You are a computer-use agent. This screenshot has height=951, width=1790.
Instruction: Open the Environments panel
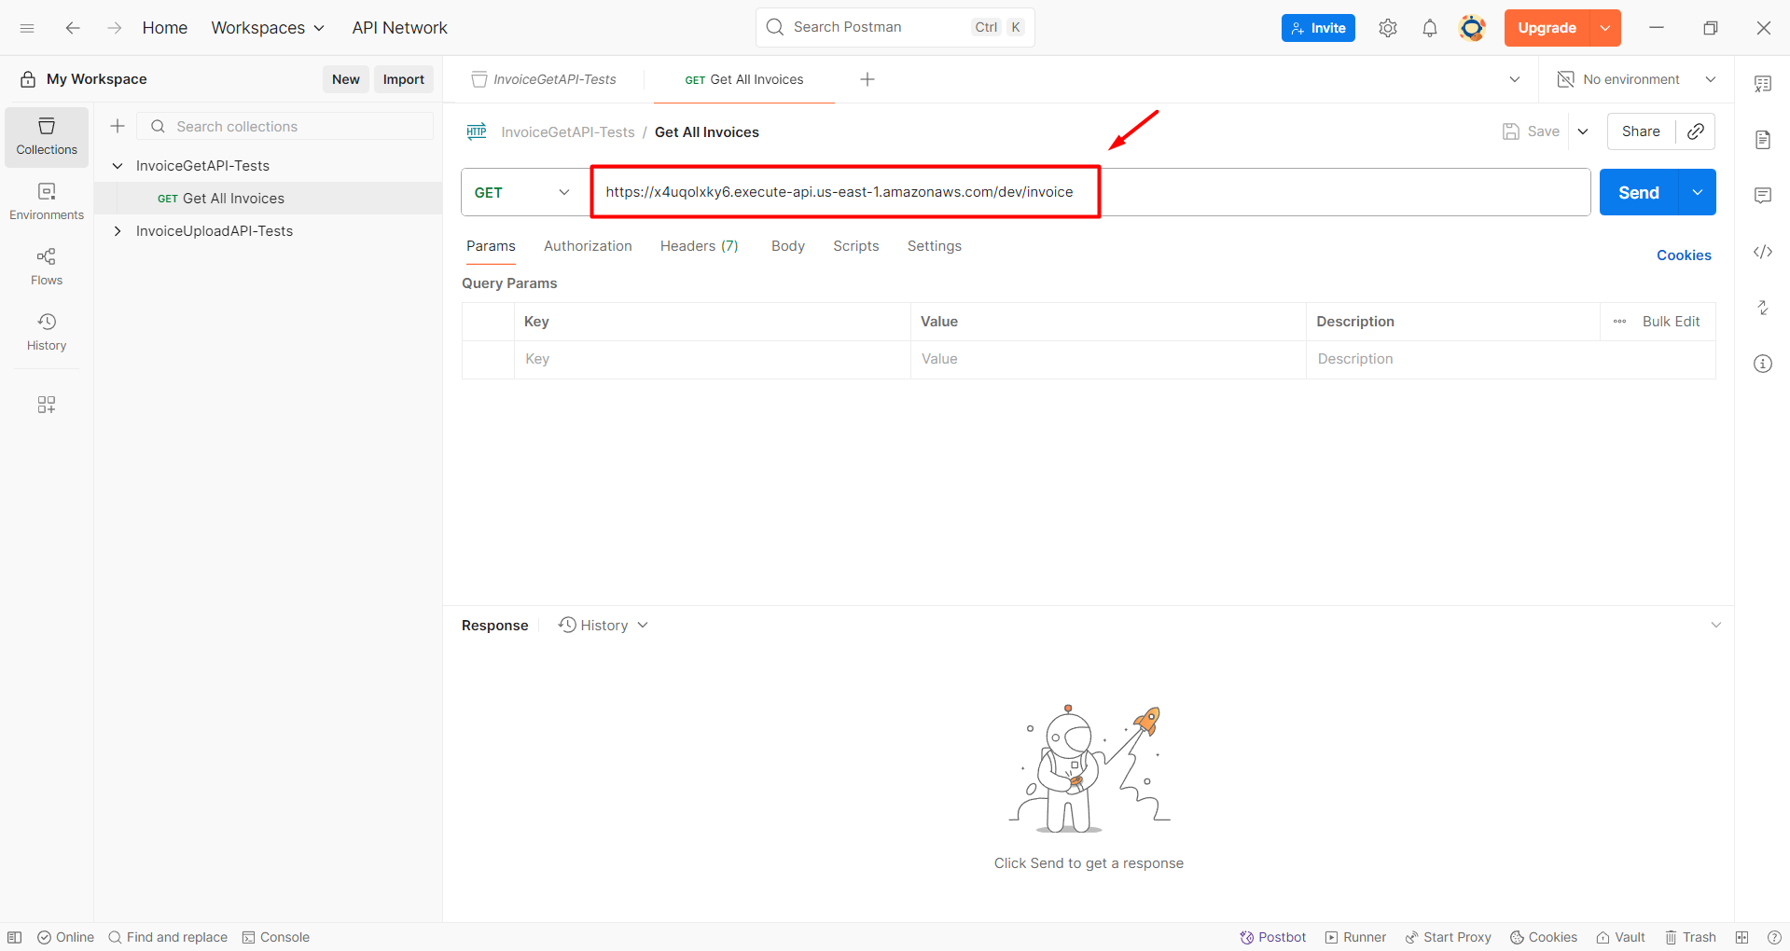coord(46,201)
